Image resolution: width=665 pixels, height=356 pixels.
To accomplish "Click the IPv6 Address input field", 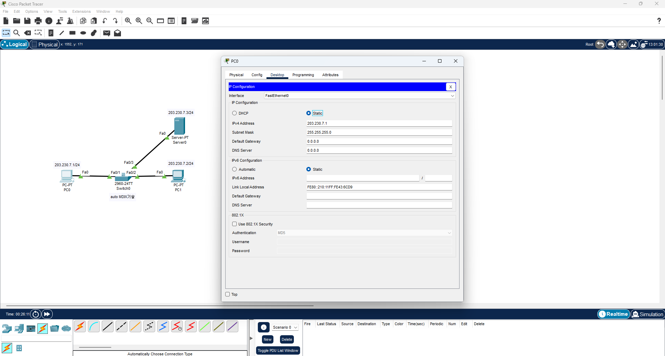I will (363, 178).
